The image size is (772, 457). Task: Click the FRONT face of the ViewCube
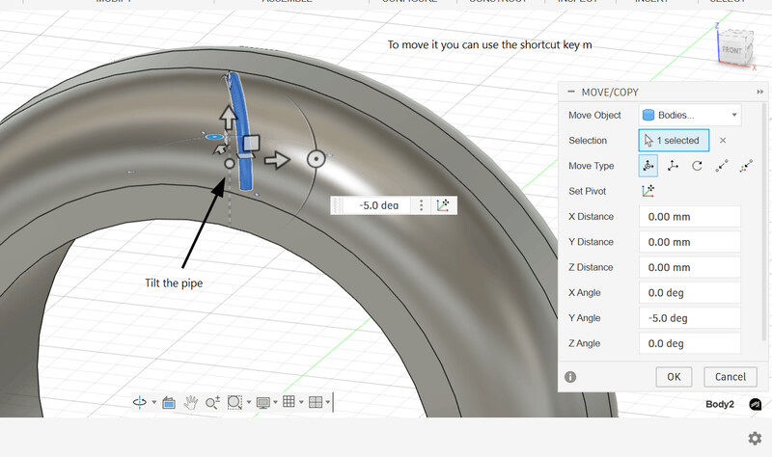pyautogui.click(x=731, y=50)
